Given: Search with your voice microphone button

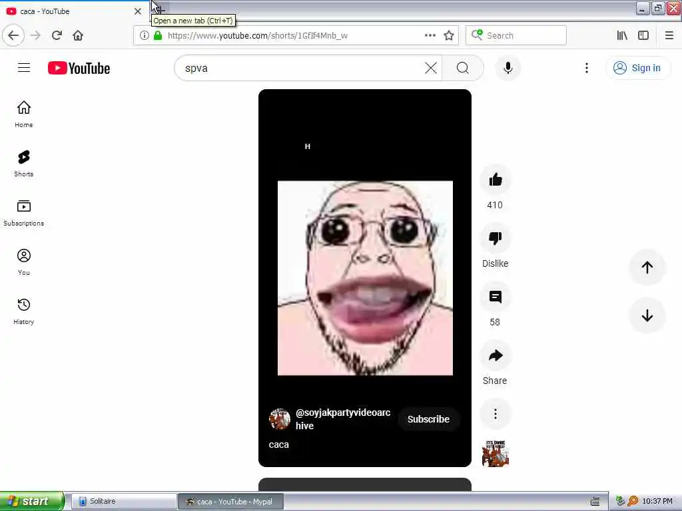Looking at the screenshot, I should click(508, 68).
